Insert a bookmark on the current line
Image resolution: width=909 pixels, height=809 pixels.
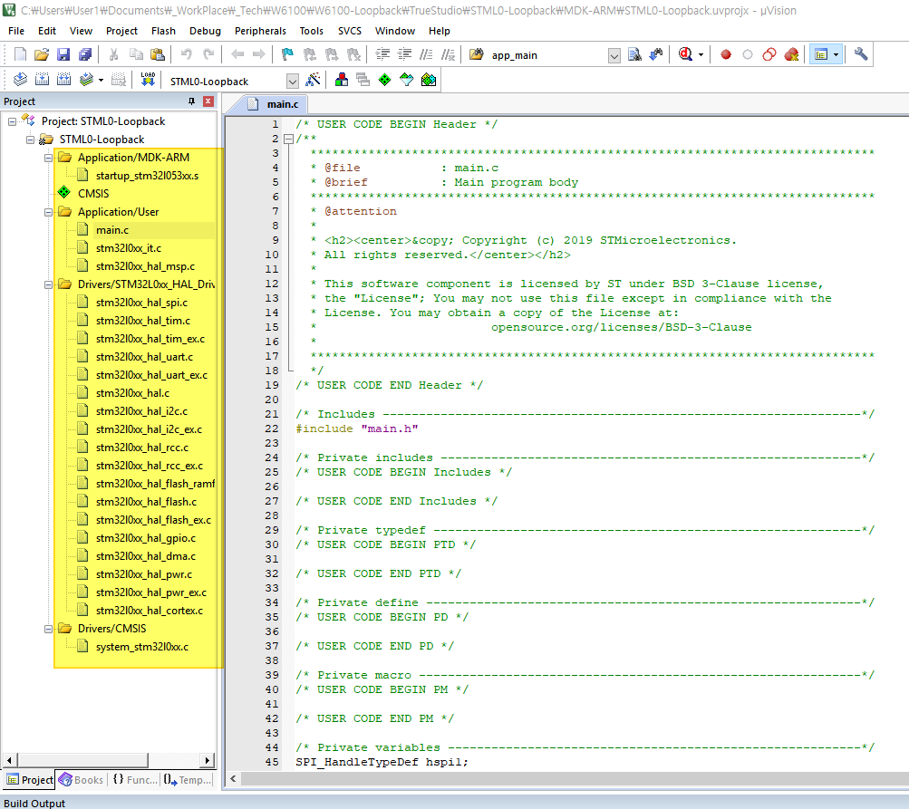[287, 54]
